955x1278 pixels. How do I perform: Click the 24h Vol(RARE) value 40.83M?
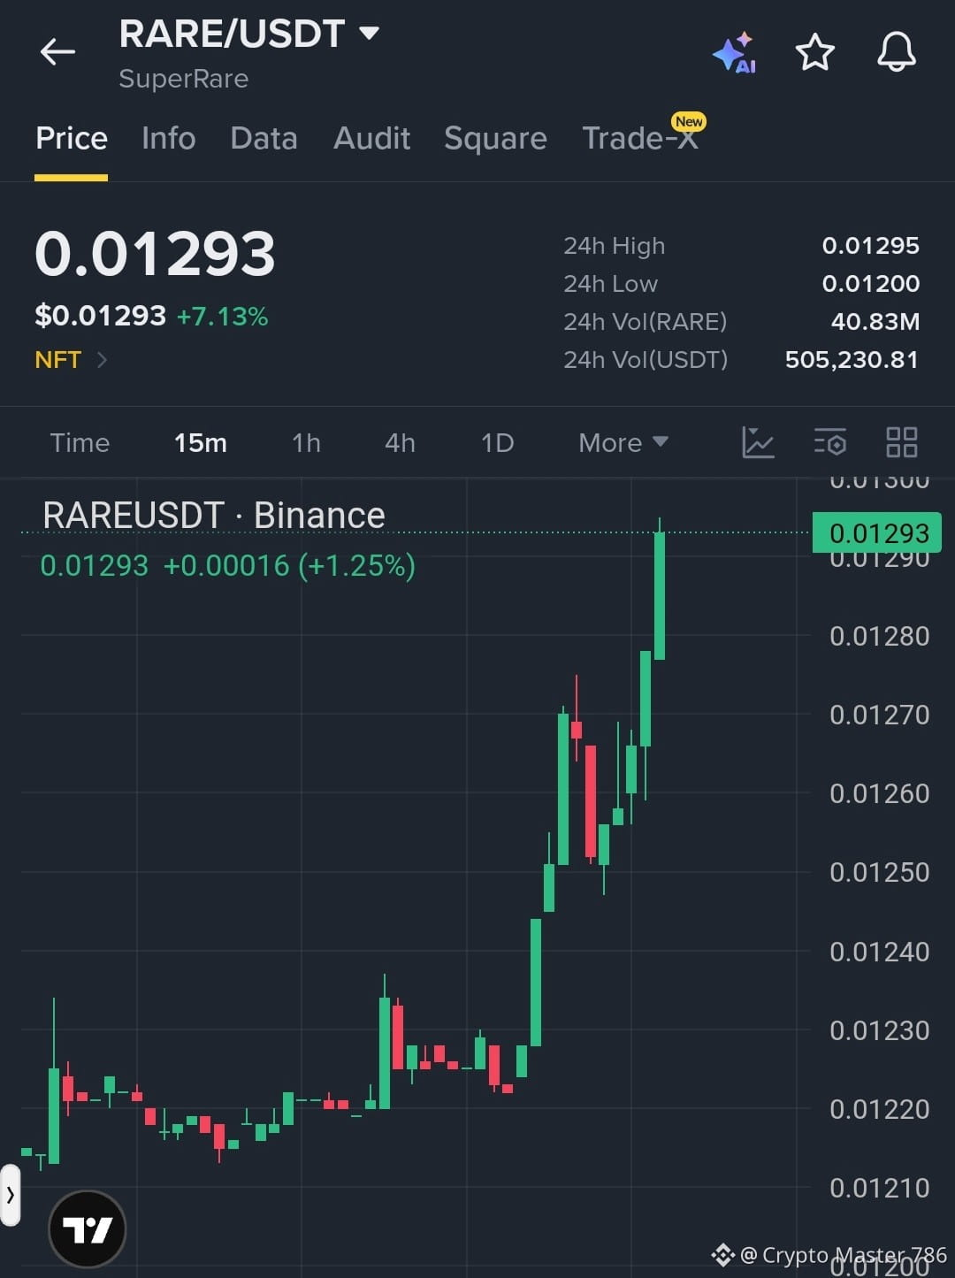pos(875,322)
